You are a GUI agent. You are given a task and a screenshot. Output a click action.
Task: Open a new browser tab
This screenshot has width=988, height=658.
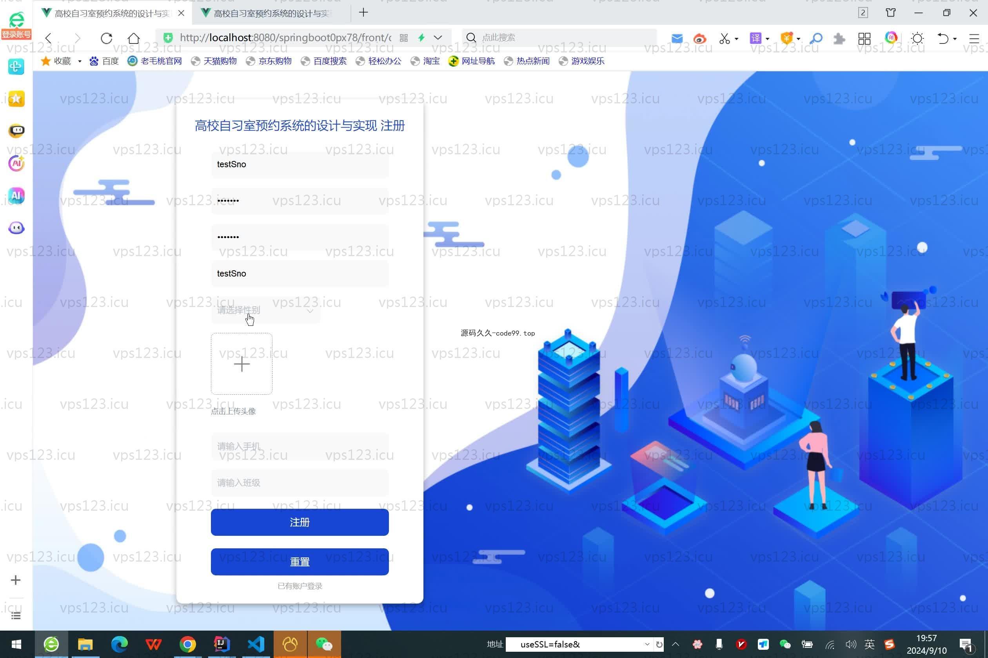363,13
